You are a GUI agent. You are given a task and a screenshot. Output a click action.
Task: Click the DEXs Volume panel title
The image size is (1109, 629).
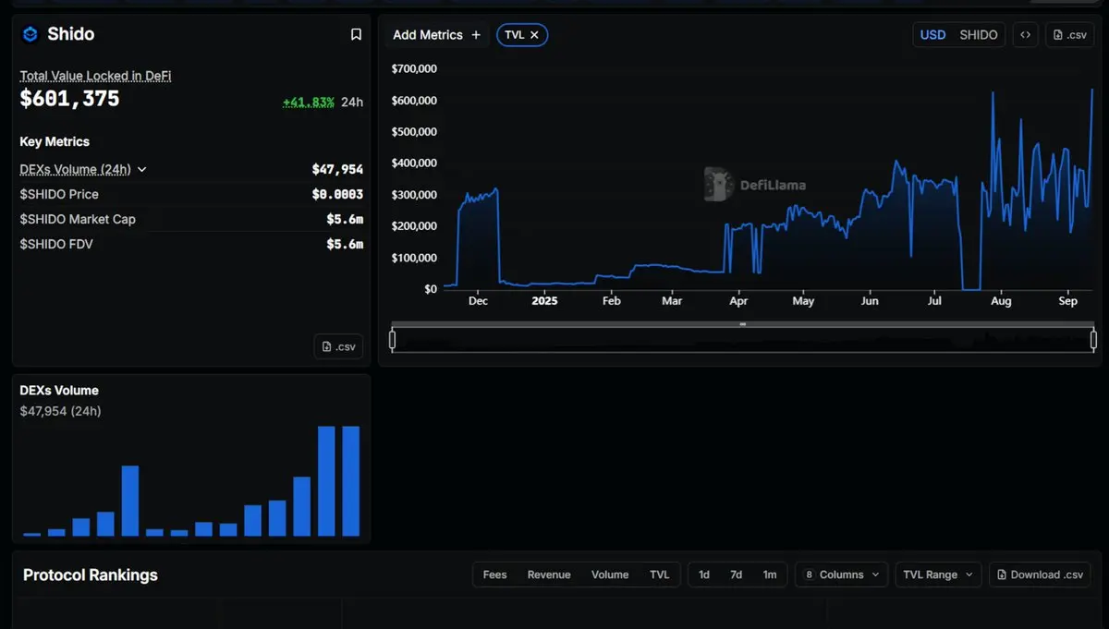pyautogui.click(x=59, y=391)
